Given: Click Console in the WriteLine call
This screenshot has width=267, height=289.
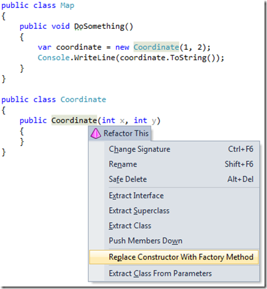Looking at the screenshot, I should coord(54,58).
